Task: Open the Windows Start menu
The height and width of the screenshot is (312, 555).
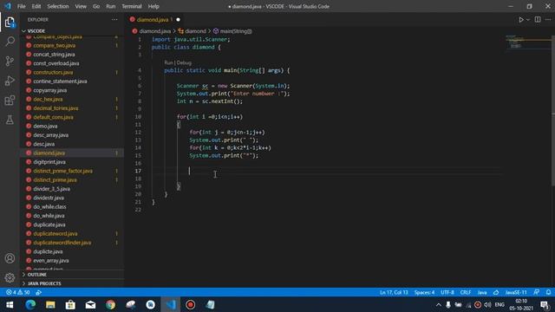Action: (x=10, y=304)
